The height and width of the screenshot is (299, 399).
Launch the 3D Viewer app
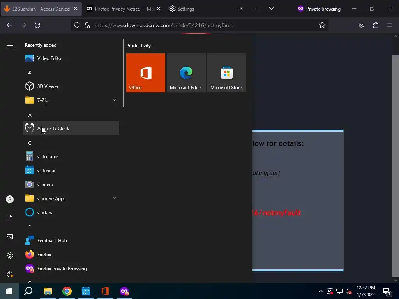tap(71, 86)
